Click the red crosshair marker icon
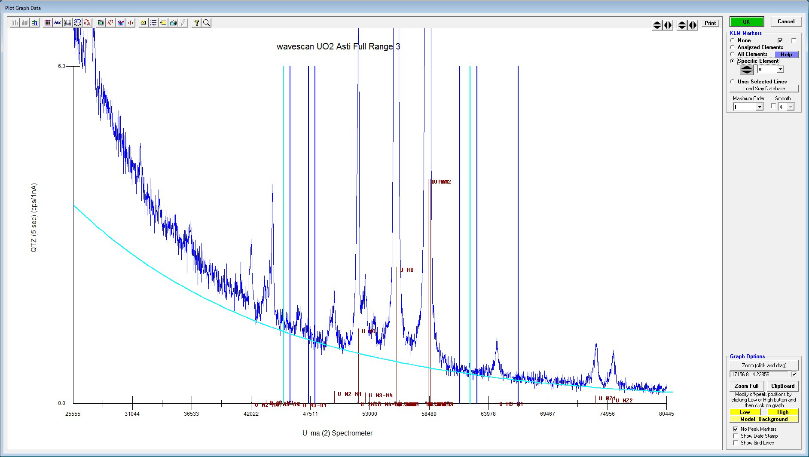The height and width of the screenshot is (457, 809). (x=131, y=23)
